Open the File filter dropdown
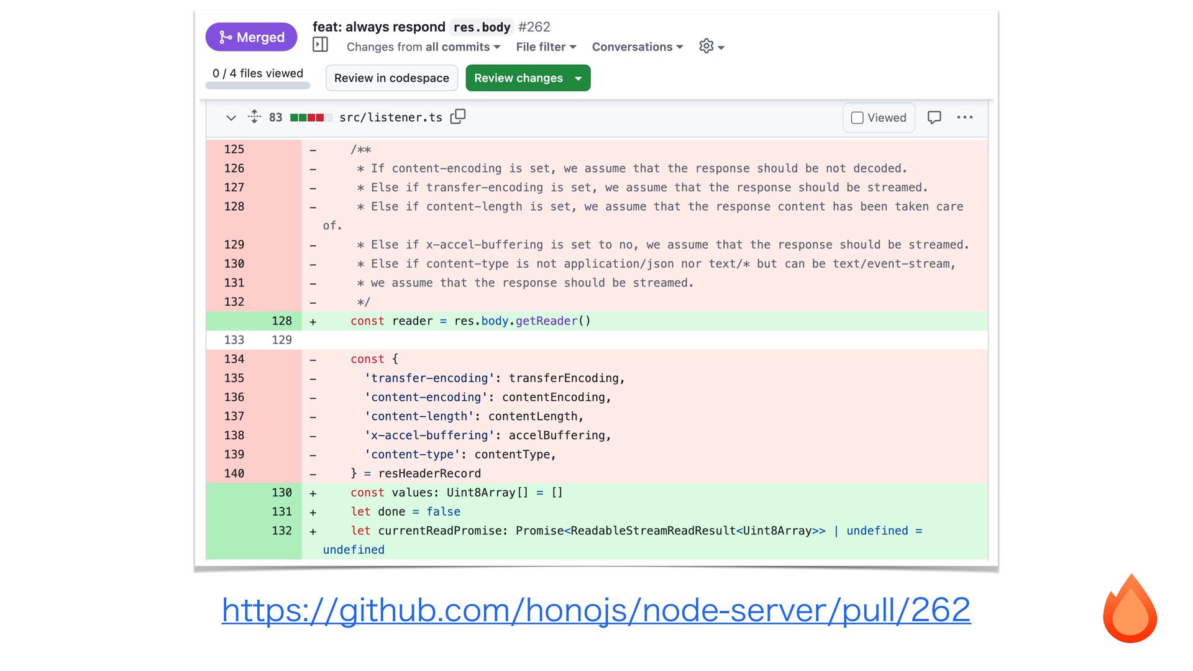1193x671 pixels. (x=546, y=47)
